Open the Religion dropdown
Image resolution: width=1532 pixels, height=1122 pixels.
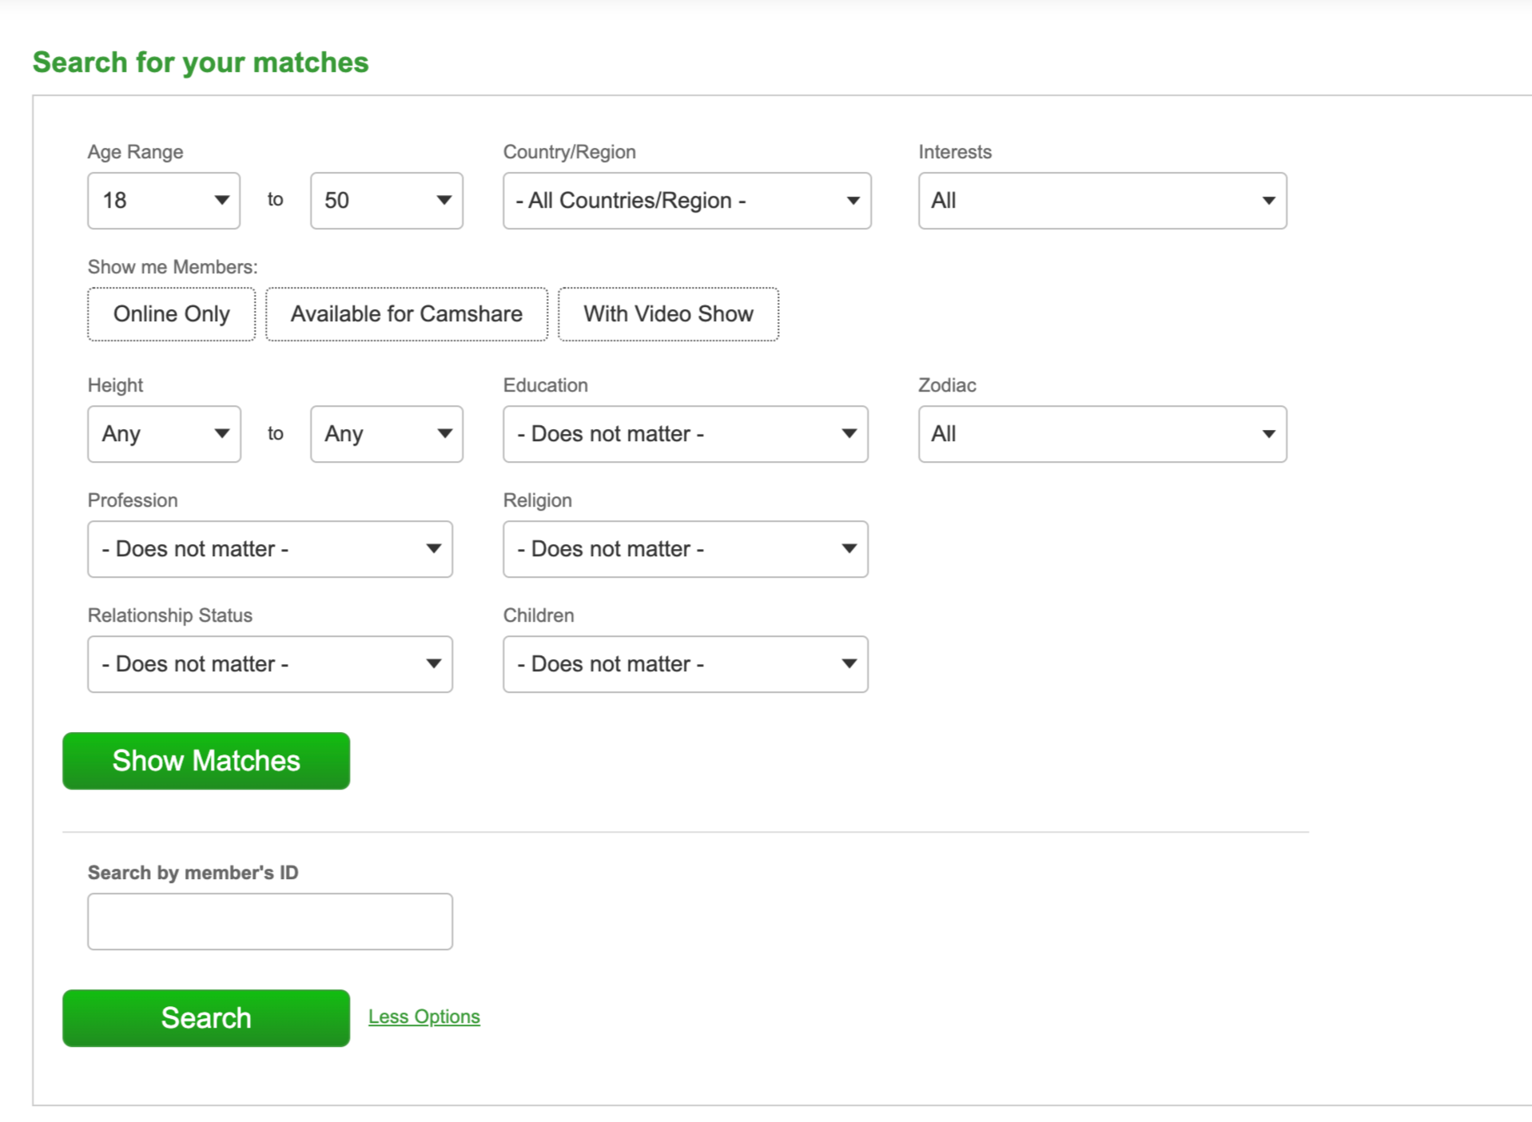click(x=685, y=549)
